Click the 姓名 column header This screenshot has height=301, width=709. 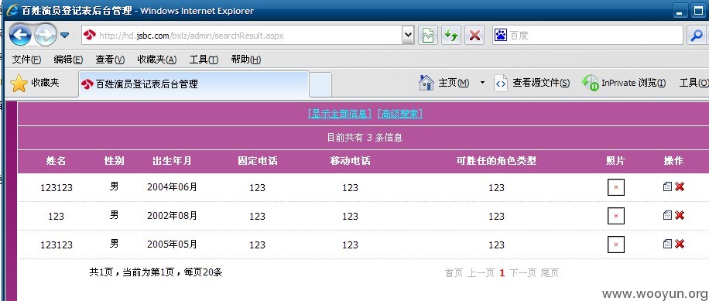click(56, 161)
